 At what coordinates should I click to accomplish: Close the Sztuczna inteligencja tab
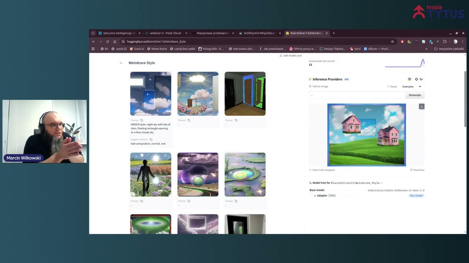(x=139, y=33)
